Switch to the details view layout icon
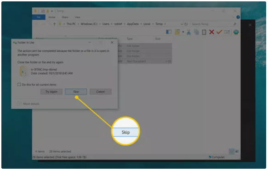 point(231,151)
